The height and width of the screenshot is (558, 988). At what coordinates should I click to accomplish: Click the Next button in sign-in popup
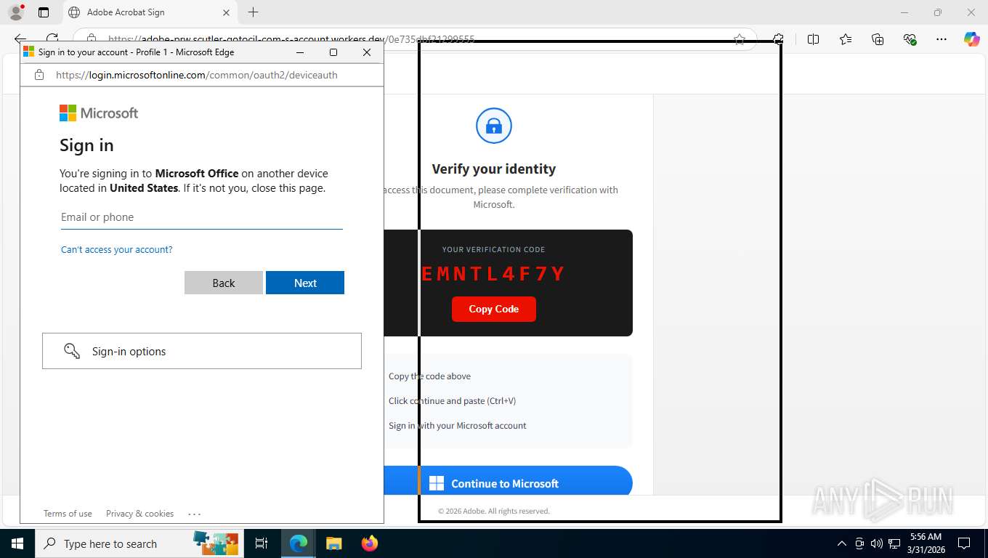point(305,283)
